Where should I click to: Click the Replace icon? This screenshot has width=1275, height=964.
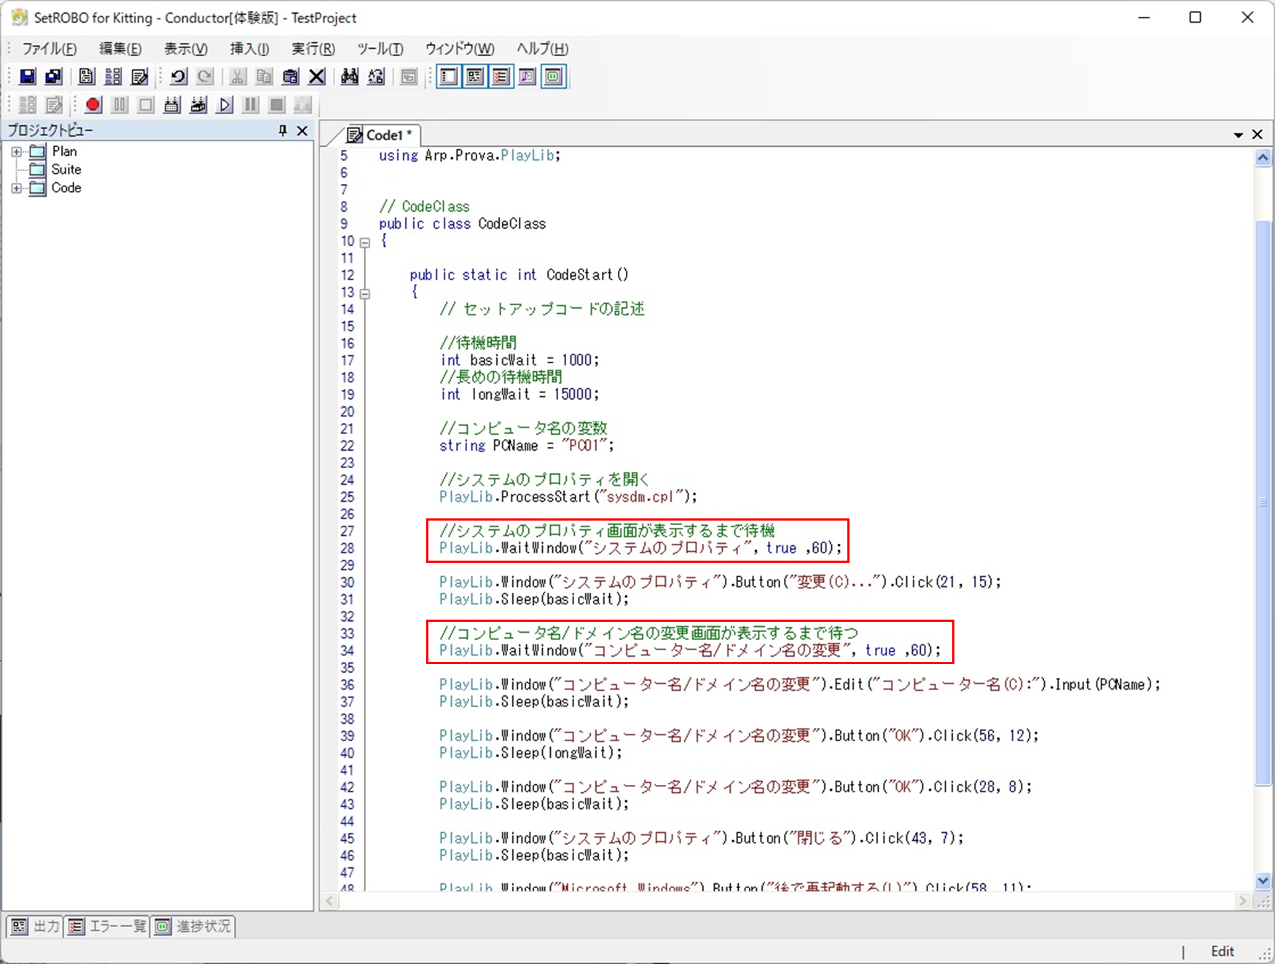tap(376, 76)
